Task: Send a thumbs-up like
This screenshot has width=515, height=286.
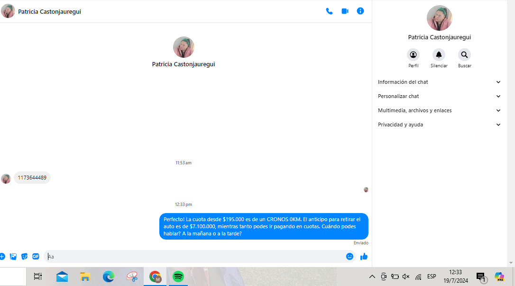Action: (x=364, y=257)
